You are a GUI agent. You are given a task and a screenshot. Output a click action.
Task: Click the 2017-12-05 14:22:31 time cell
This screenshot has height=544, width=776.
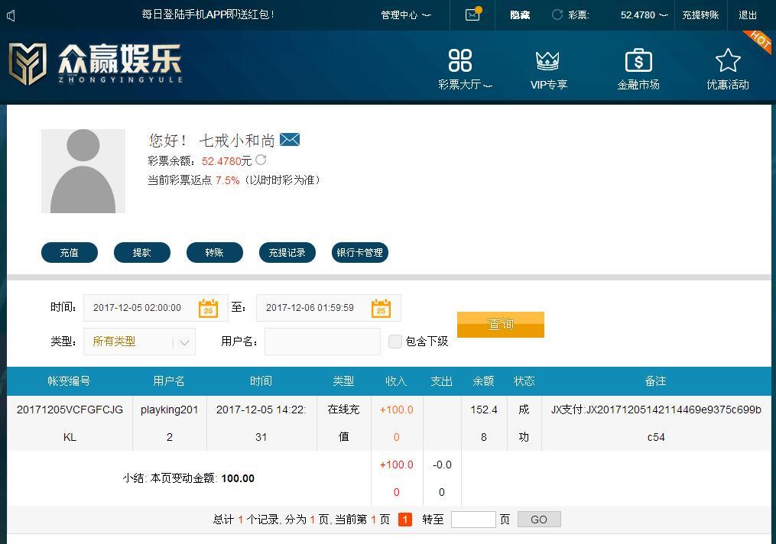(x=261, y=423)
